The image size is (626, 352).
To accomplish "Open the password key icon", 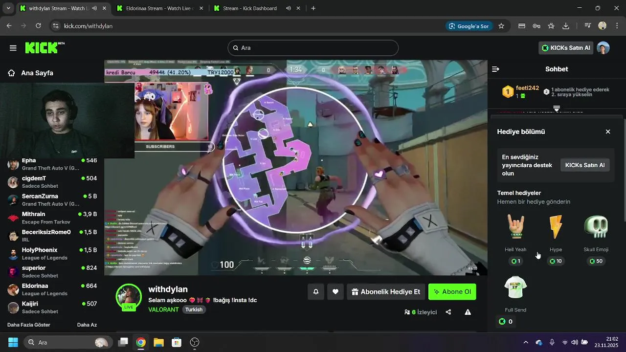I will [537, 26].
